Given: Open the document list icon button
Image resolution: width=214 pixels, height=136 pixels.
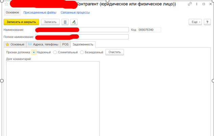Looking at the screenshot, I should [65, 22].
